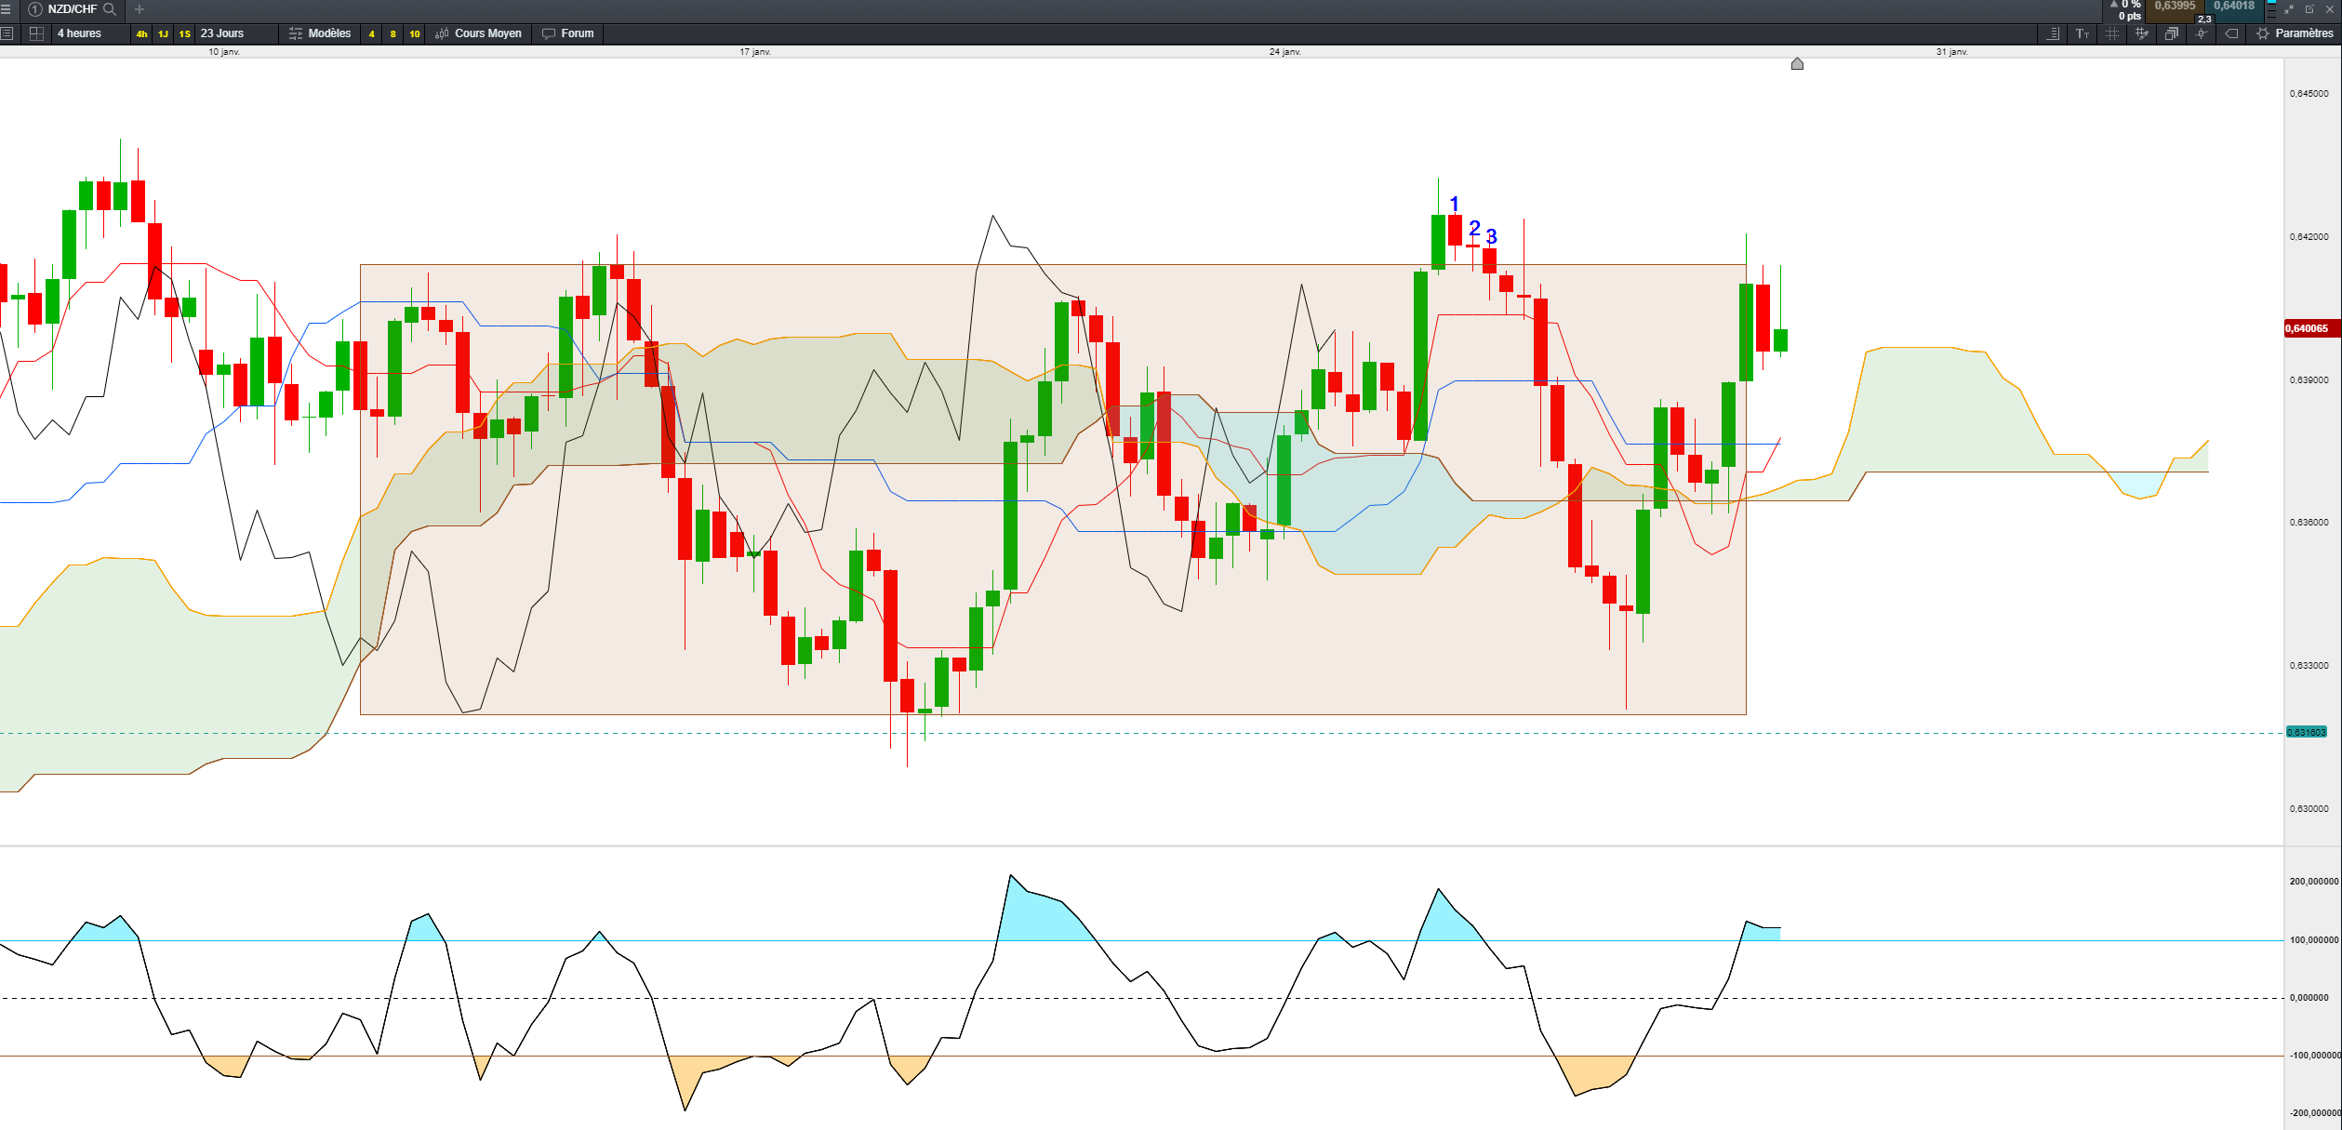The width and height of the screenshot is (2342, 1130).
Task: Click the 17 janv. date label
Action: click(755, 52)
